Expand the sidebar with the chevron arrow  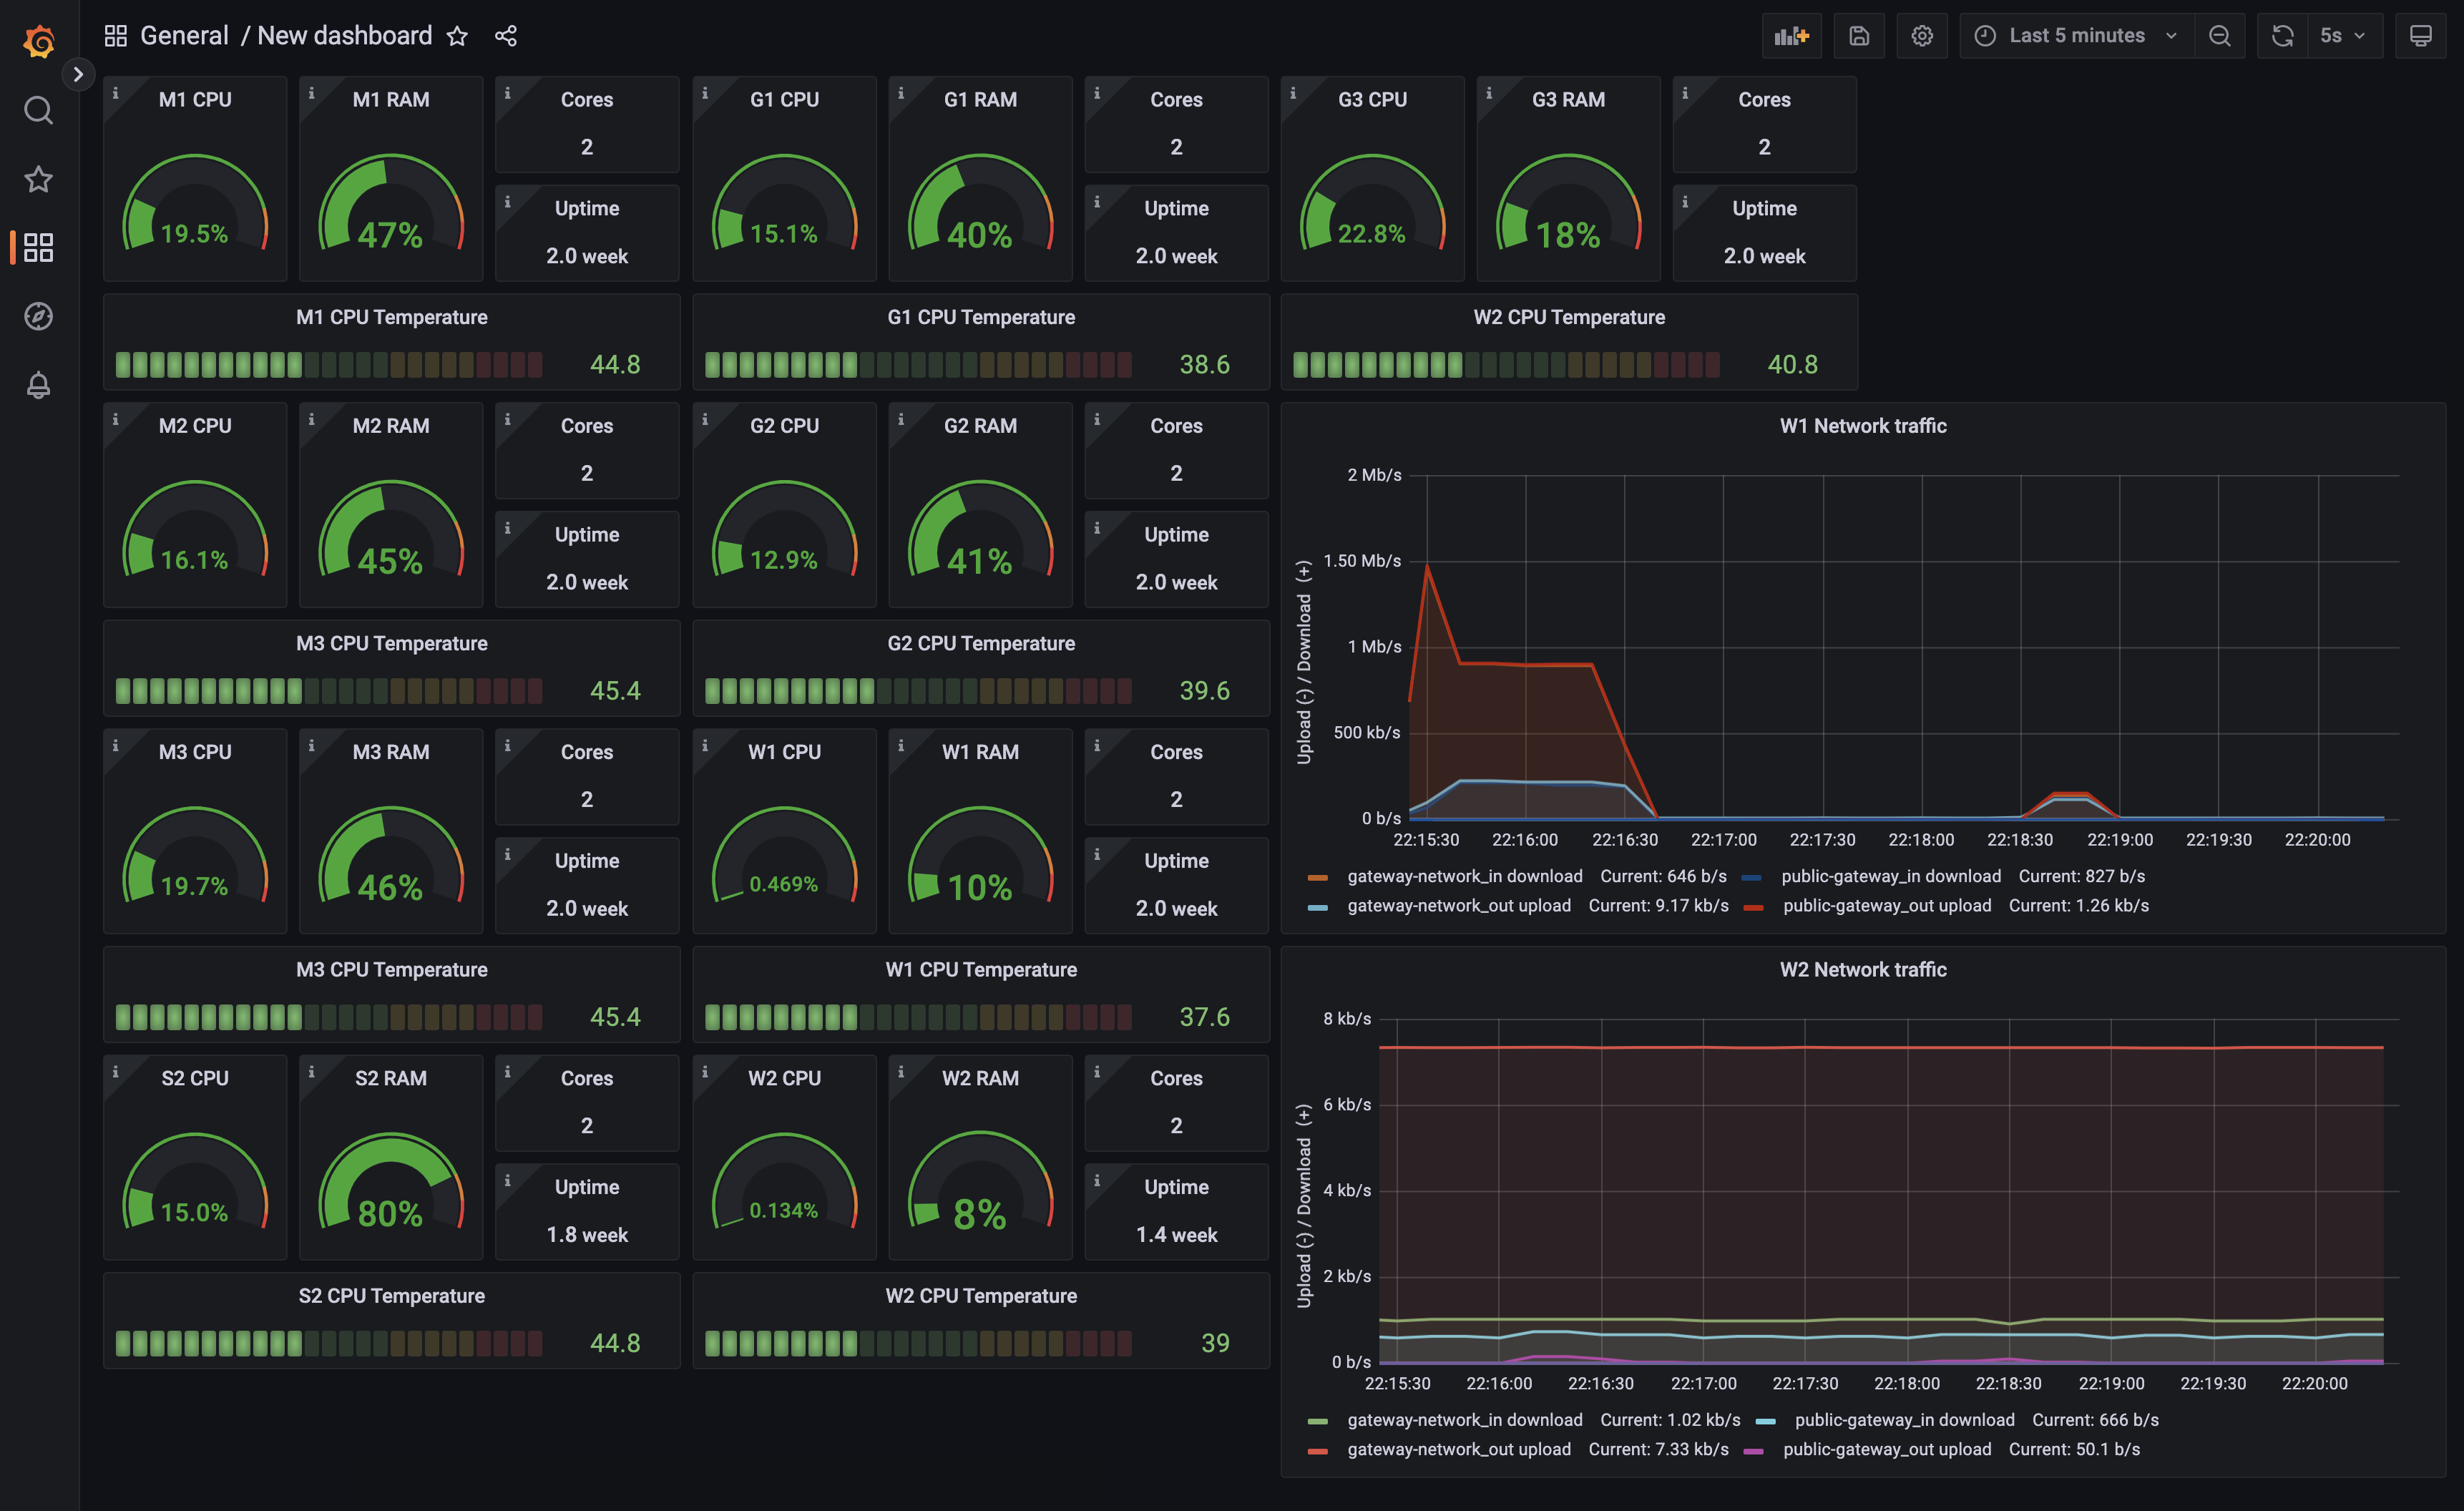coord(78,74)
